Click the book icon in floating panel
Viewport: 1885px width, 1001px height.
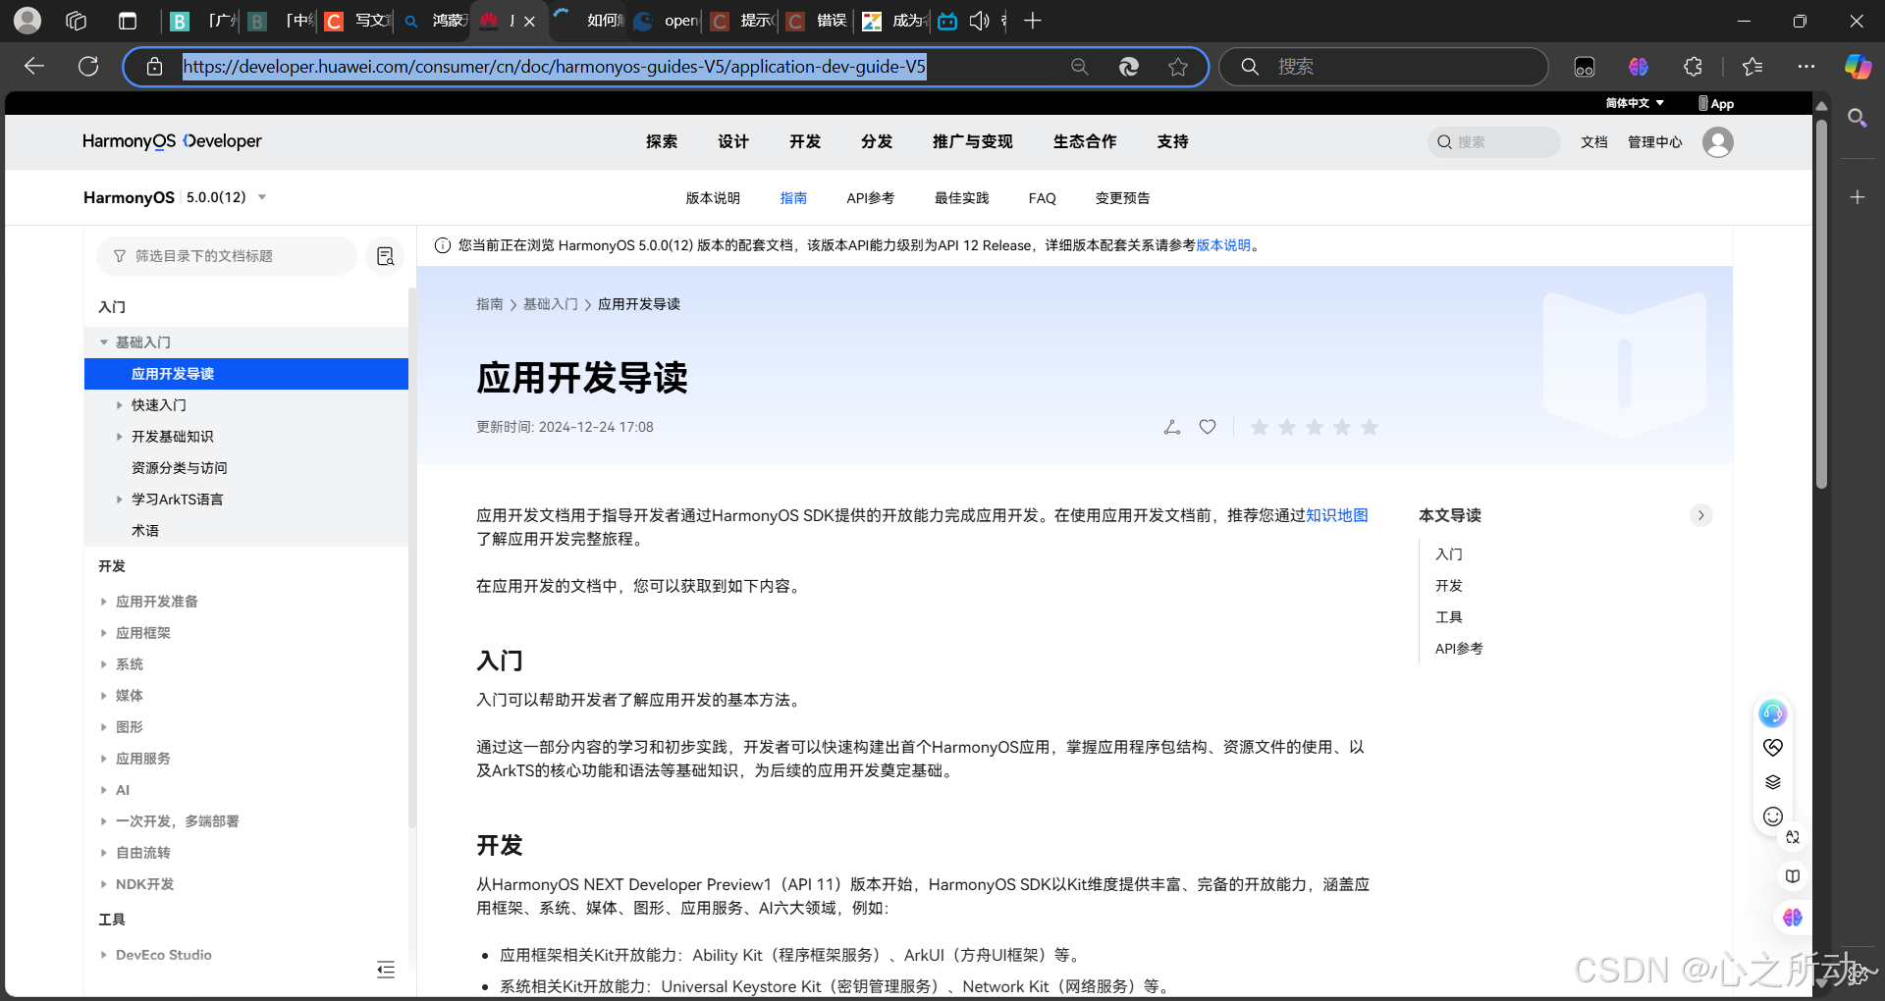click(1793, 876)
